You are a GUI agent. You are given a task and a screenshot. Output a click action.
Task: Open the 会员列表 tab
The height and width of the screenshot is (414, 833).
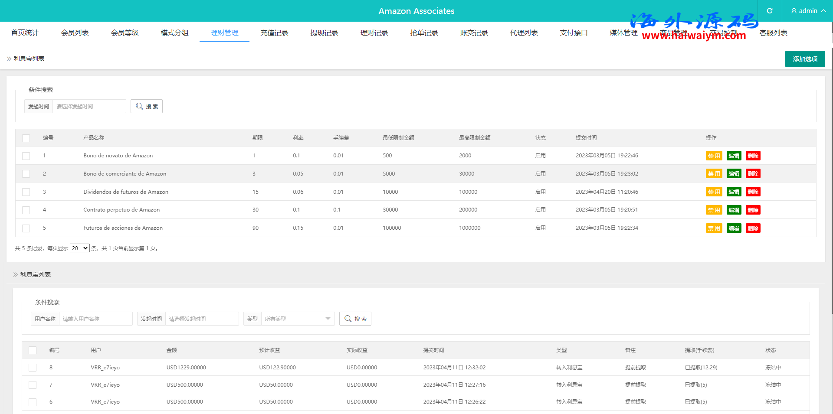pos(75,33)
